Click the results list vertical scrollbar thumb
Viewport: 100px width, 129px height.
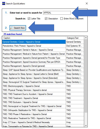pyautogui.click(x=86, y=76)
